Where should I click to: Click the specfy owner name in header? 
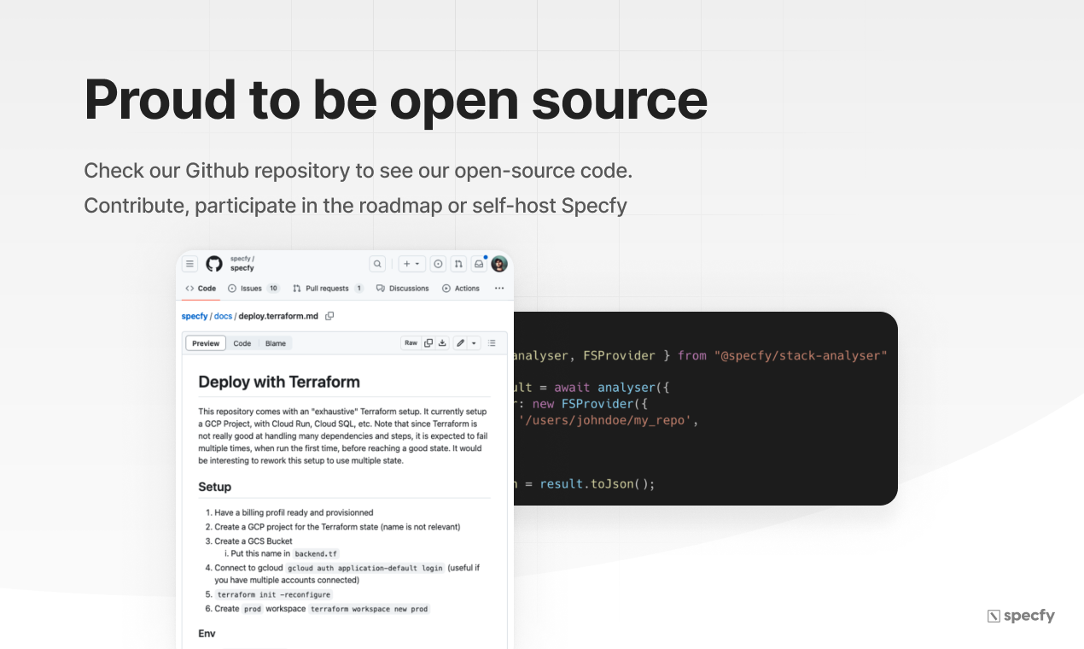[241, 259]
